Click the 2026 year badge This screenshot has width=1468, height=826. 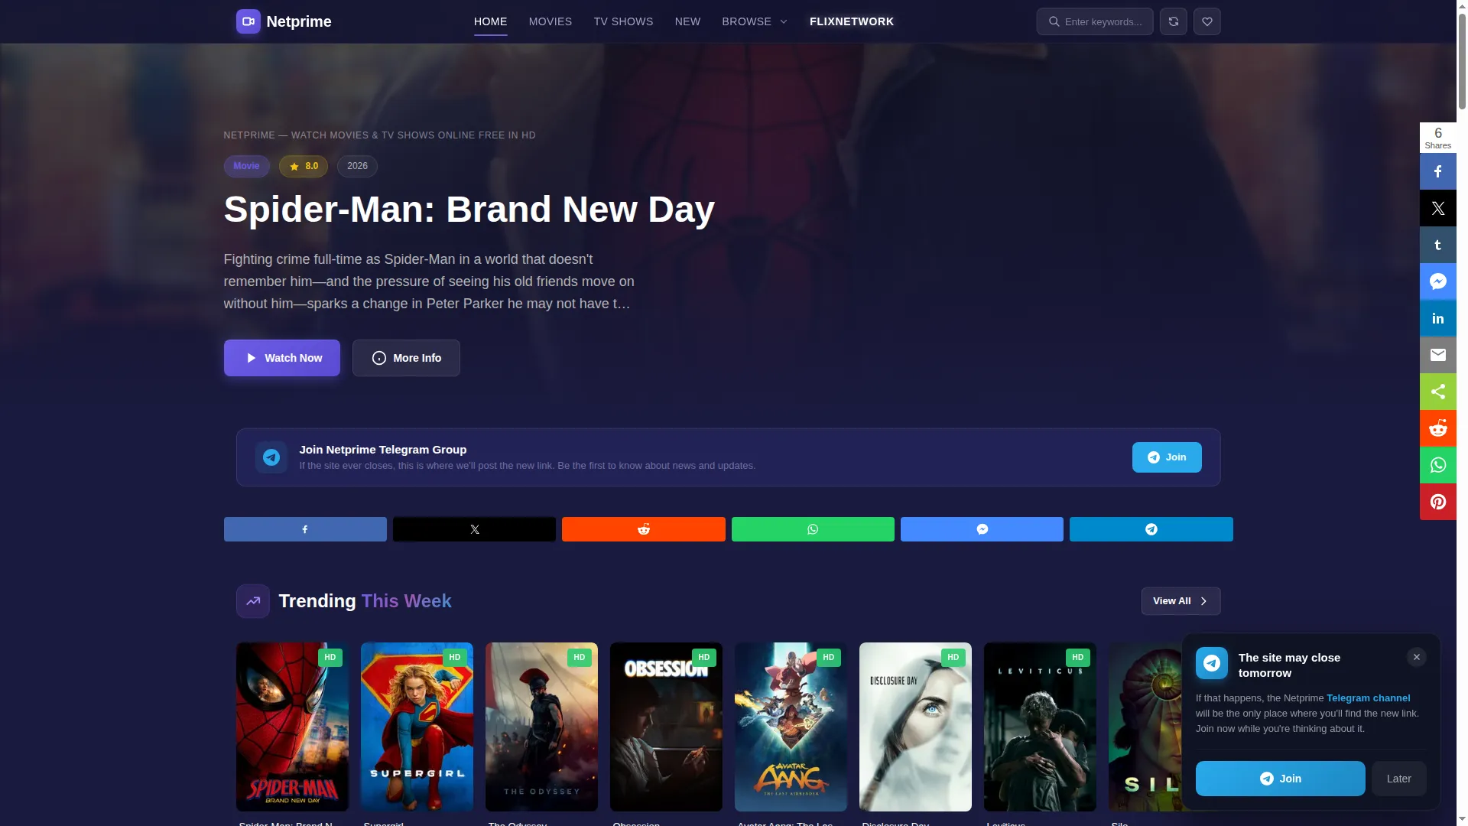(357, 166)
